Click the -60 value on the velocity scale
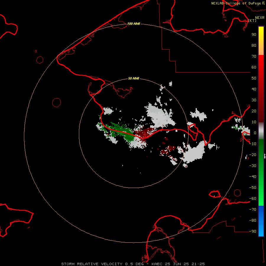 [253, 199]
